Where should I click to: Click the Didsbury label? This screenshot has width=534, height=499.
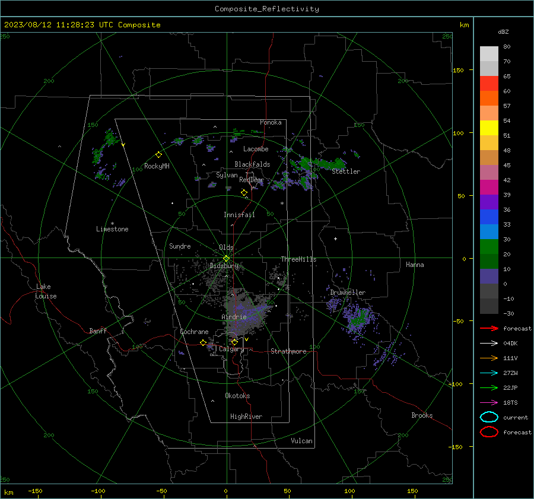coord(224,266)
